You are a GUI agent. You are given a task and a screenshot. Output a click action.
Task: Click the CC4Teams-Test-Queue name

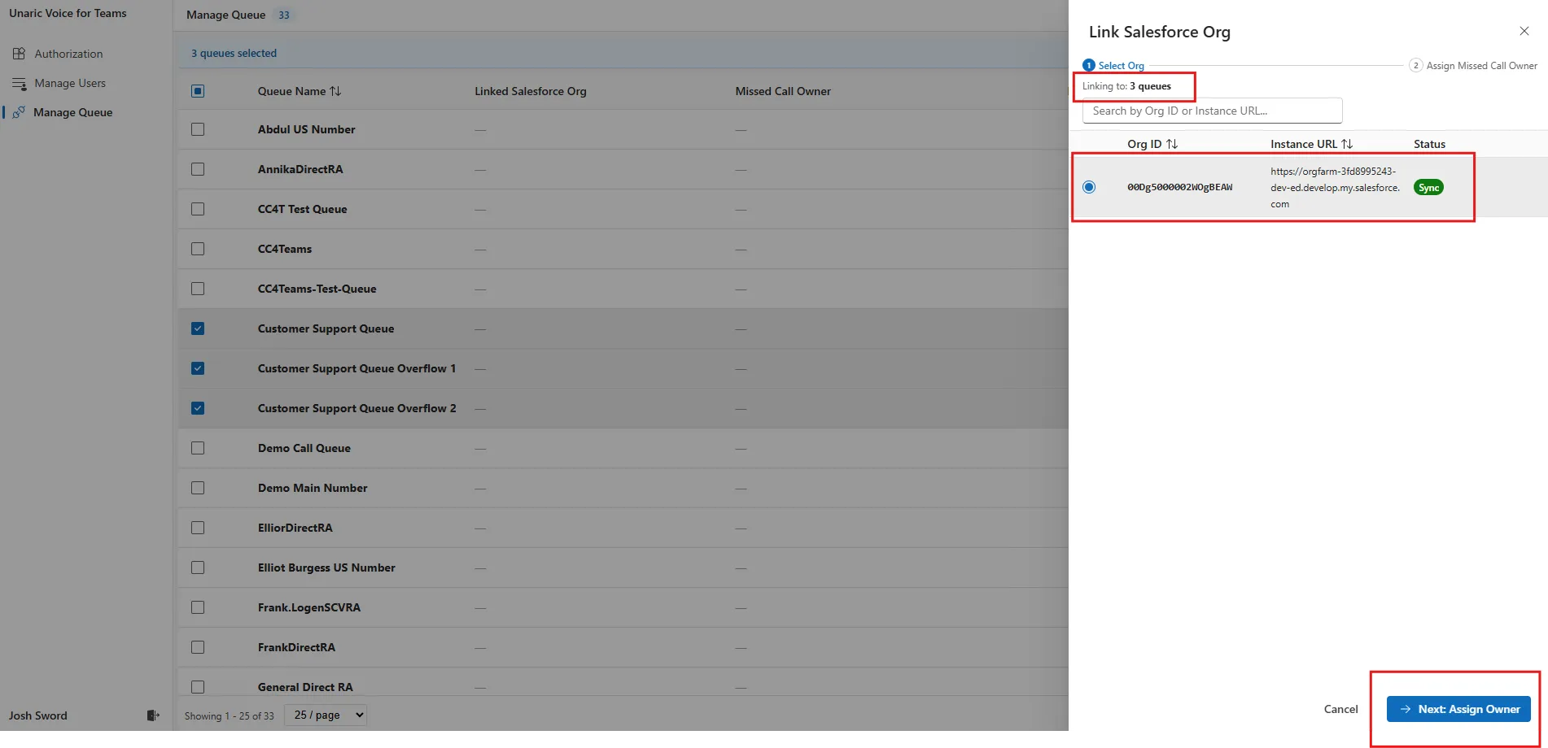tap(317, 289)
